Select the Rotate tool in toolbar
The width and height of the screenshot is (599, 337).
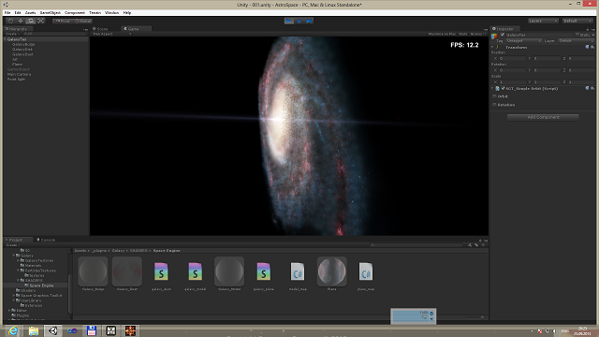(31, 21)
